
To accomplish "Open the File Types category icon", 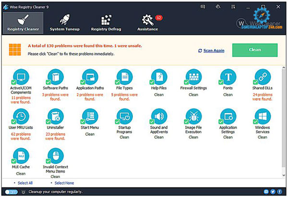I will [125, 77].
